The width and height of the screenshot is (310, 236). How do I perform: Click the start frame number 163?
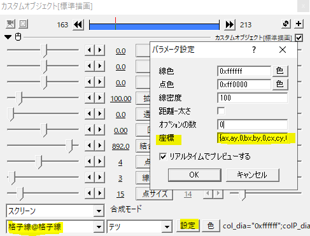click(62, 25)
